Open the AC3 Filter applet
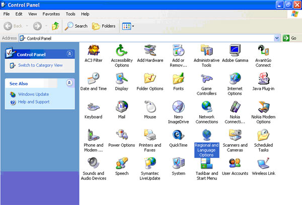Screen dimensions: 302x205 coord(94,51)
